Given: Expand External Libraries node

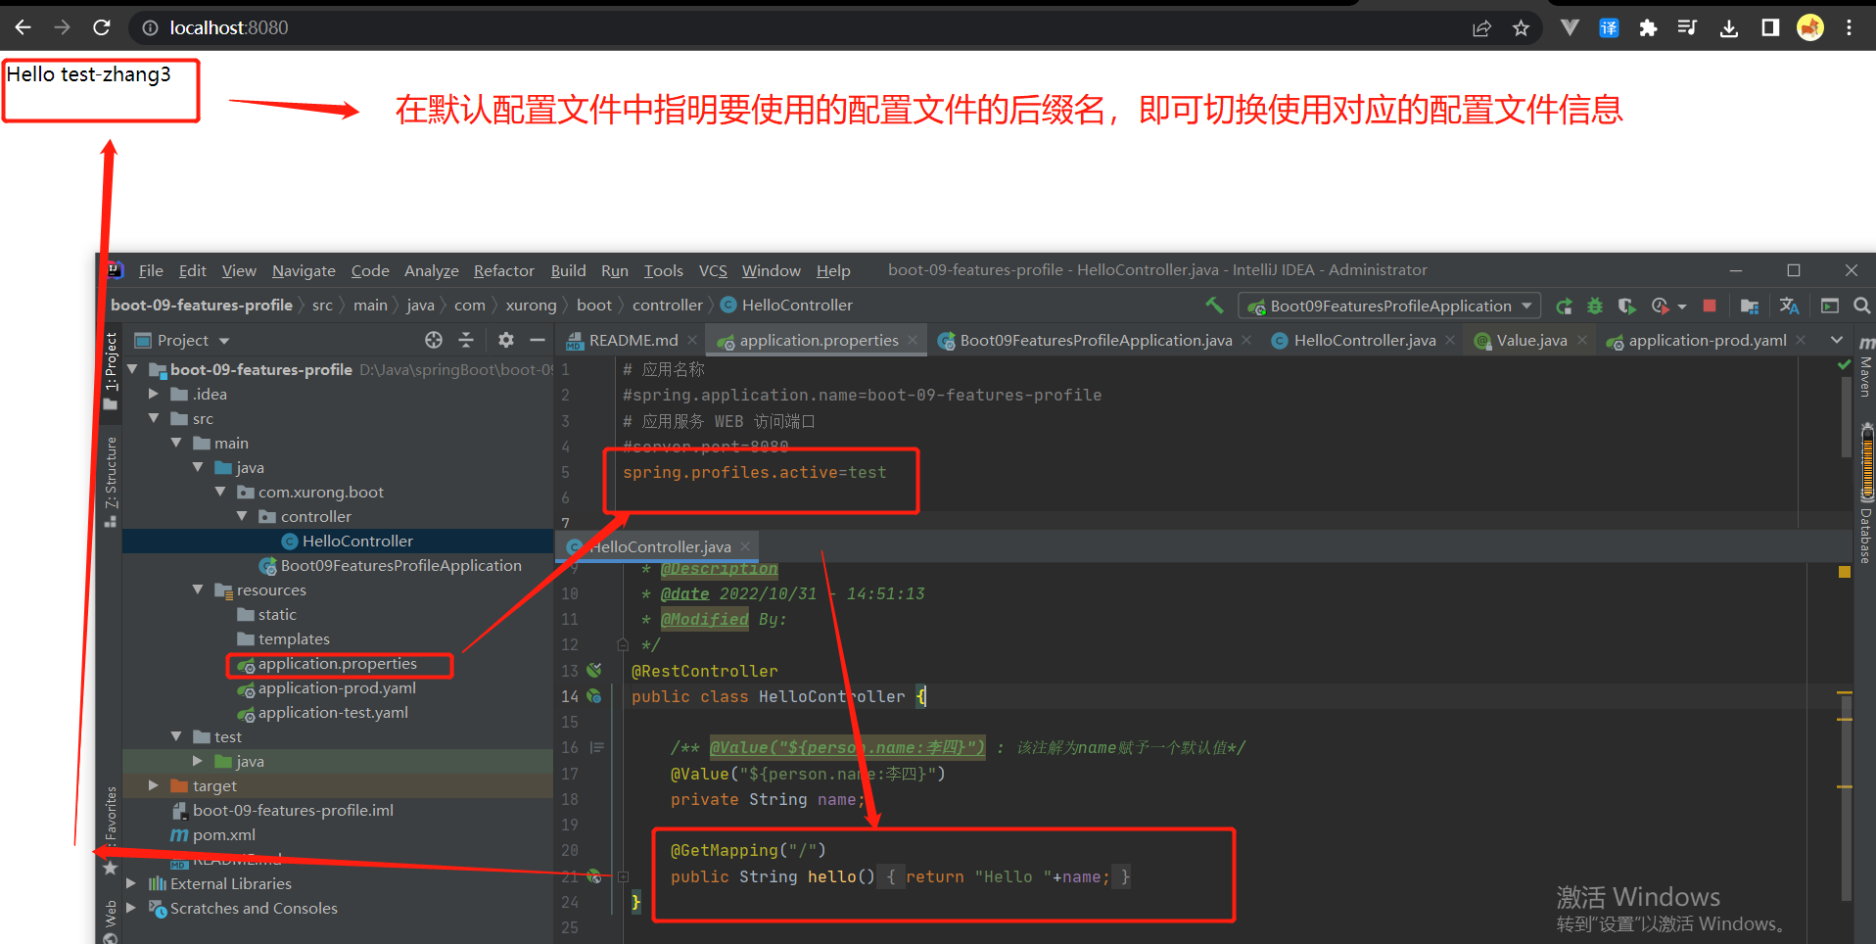Looking at the screenshot, I should point(131,883).
